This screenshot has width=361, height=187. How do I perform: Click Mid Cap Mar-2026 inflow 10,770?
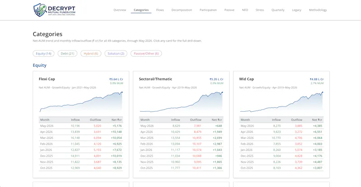(x=276, y=138)
